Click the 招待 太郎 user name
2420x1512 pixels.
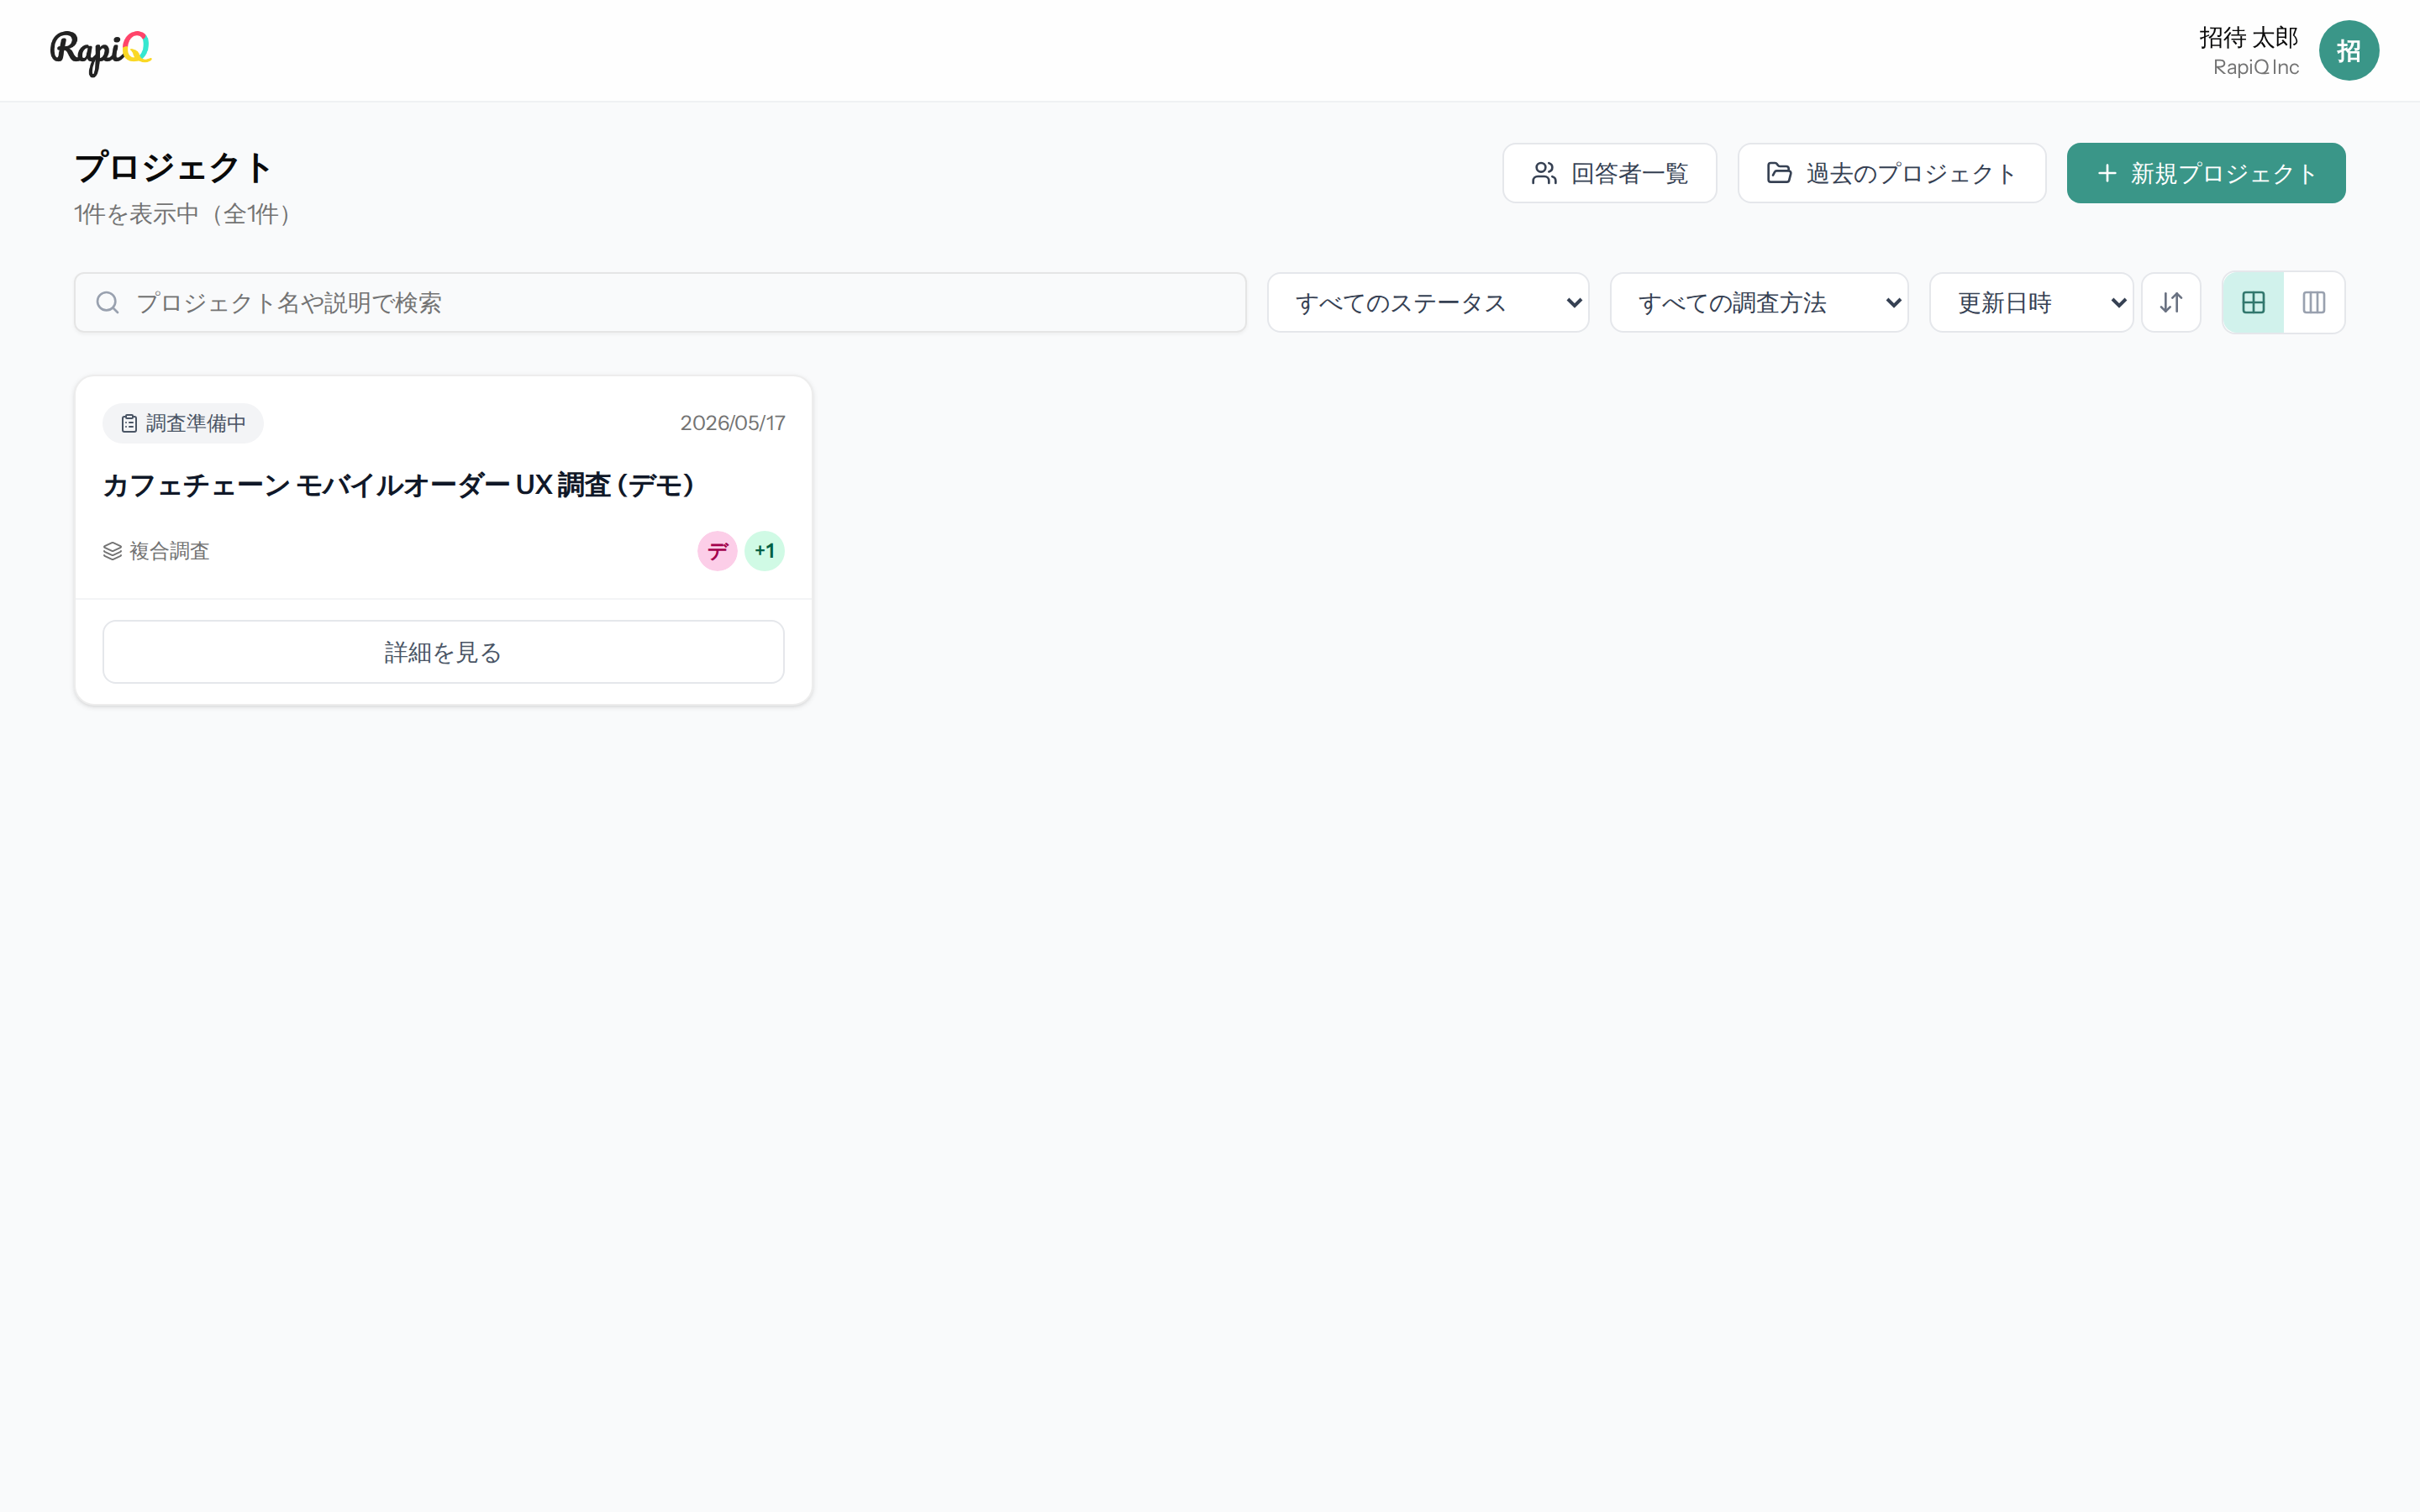(x=2249, y=37)
